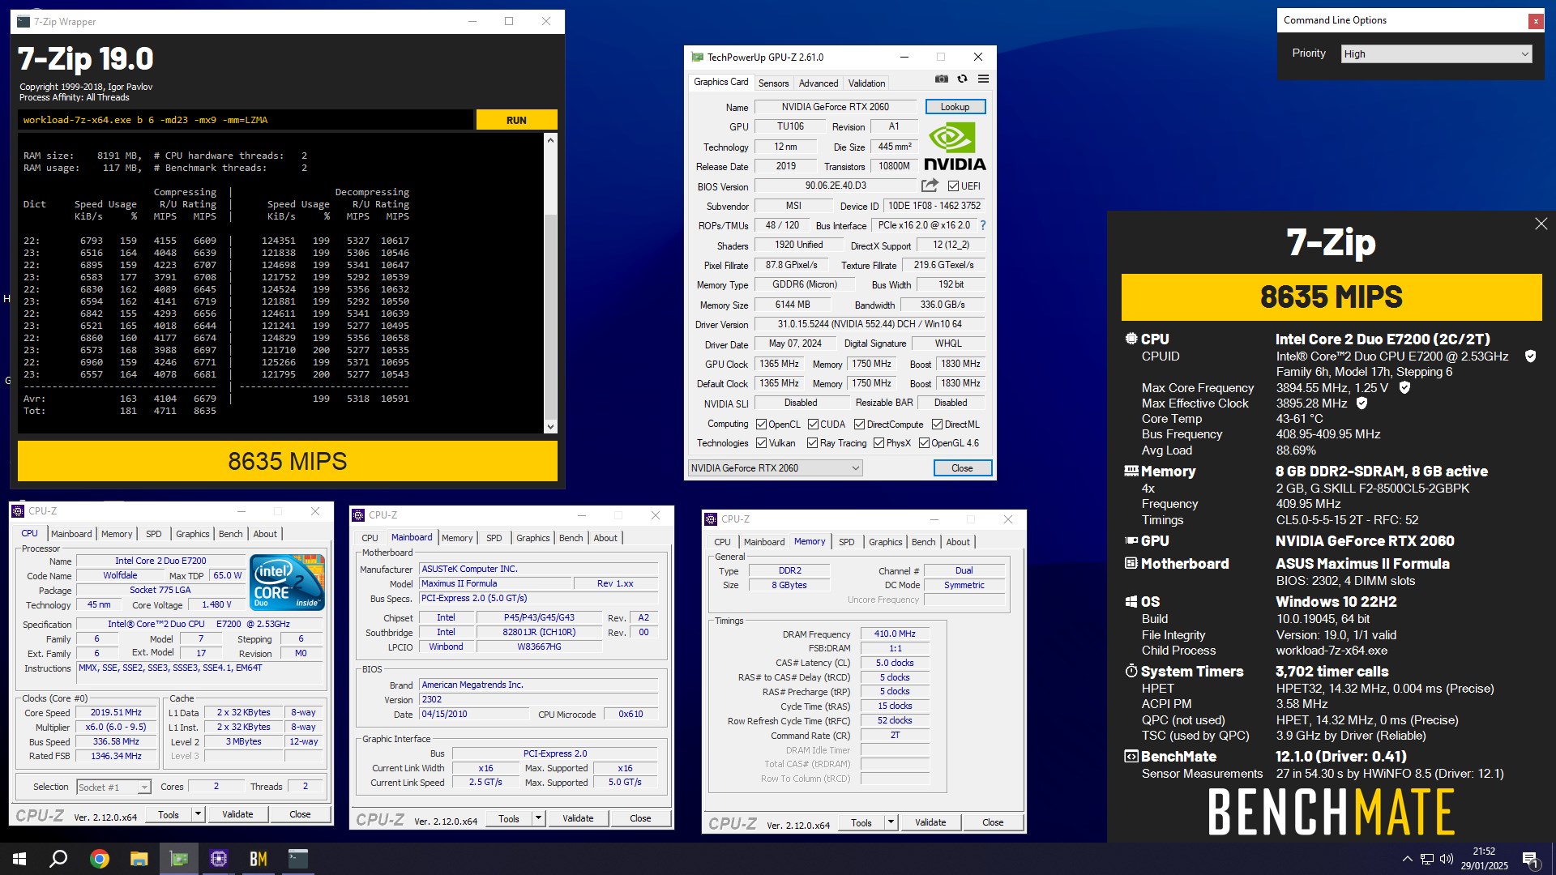The image size is (1556, 875).
Task: Click the Close button at GPU-Z bottom
Action: click(962, 468)
